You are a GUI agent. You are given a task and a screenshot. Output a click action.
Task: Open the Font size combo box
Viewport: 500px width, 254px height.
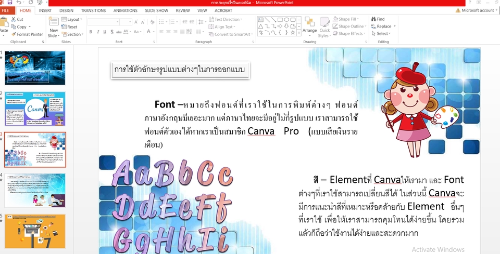[x=126, y=22]
